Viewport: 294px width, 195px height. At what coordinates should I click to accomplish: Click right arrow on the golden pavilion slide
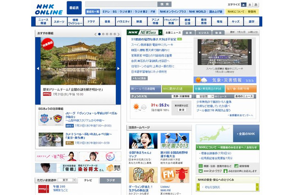tap(119, 69)
